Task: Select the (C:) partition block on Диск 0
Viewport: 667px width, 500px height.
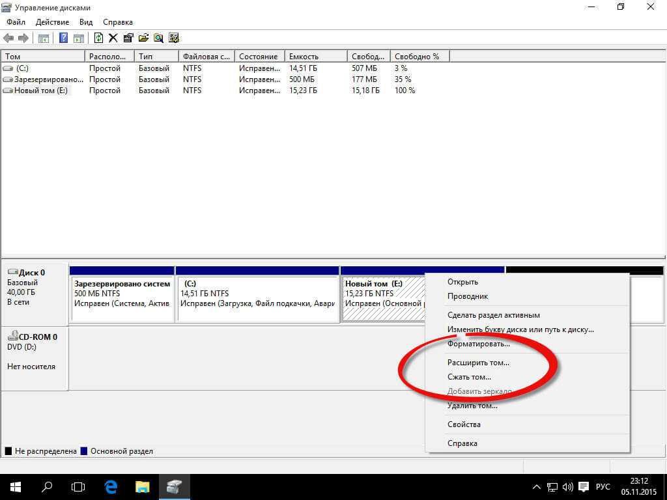Action: pyautogui.click(x=257, y=299)
